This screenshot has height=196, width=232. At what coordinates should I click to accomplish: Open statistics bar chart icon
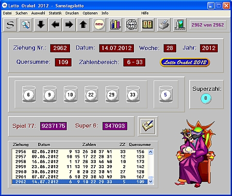point(115,25)
